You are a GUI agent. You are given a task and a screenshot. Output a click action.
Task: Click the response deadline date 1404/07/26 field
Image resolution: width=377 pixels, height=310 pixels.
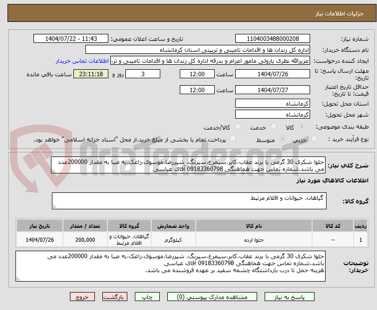click(x=273, y=74)
